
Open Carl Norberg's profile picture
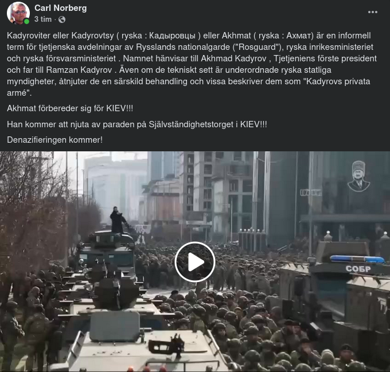coord(18,13)
